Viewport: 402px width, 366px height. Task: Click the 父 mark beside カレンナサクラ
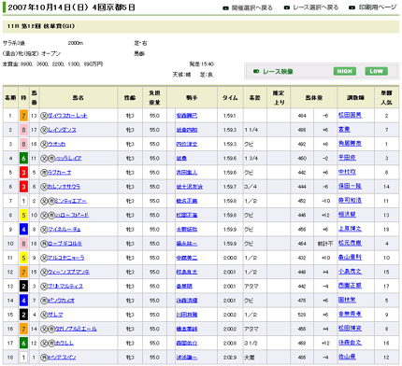click(44, 187)
